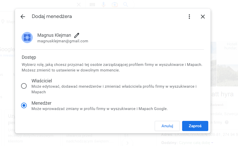Cancel with the Anuluj button
The width and height of the screenshot is (238, 146).
click(x=167, y=126)
